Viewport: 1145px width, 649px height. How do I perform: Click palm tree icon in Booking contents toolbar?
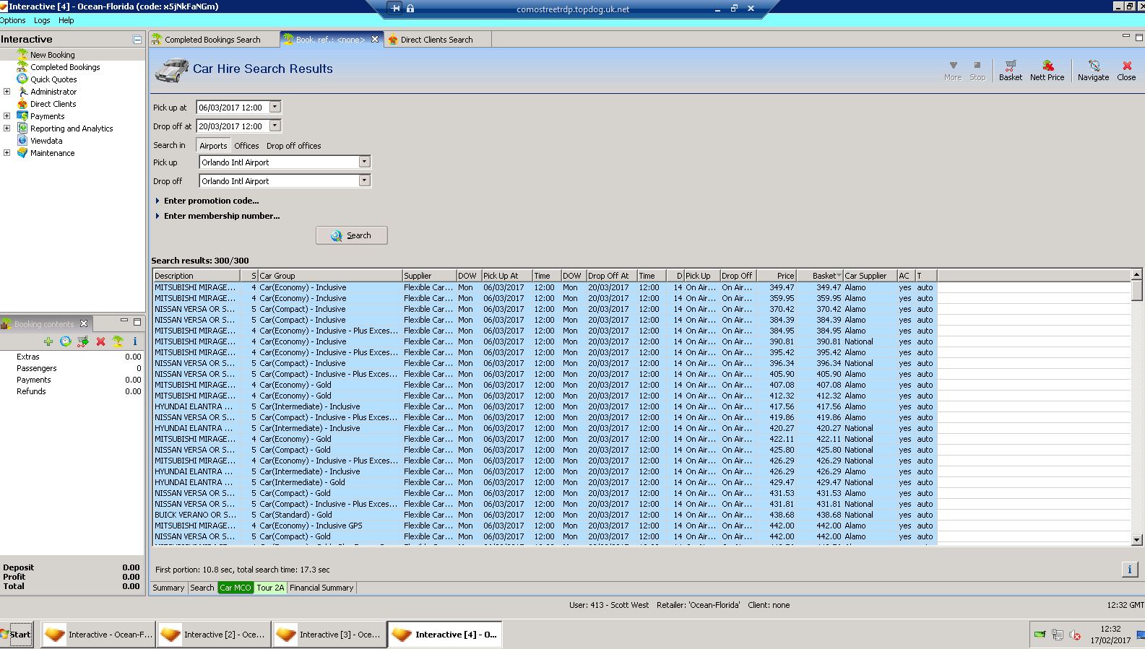pyautogui.click(x=118, y=341)
